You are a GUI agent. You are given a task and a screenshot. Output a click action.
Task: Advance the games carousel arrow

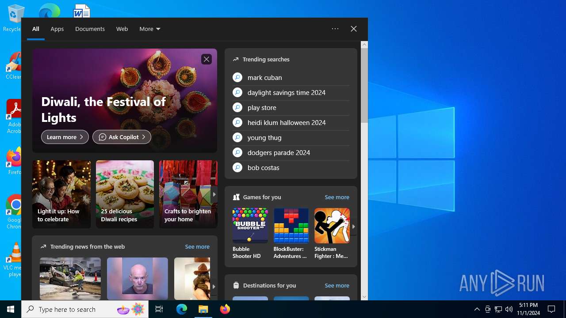pos(354,227)
